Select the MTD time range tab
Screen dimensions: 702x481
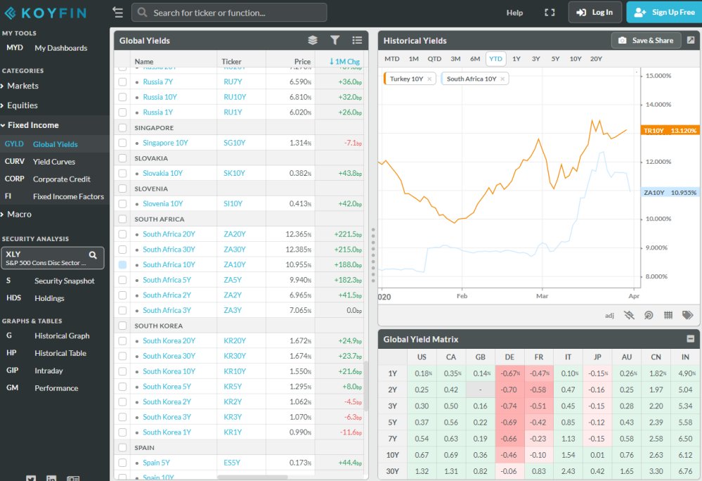click(391, 58)
